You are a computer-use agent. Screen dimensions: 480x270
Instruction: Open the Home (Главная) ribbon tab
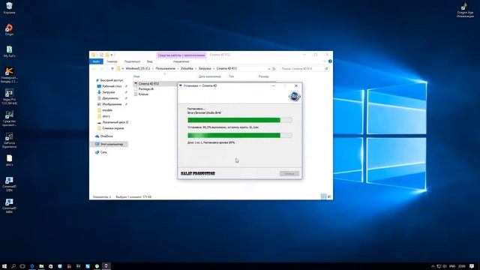[x=112, y=61]
